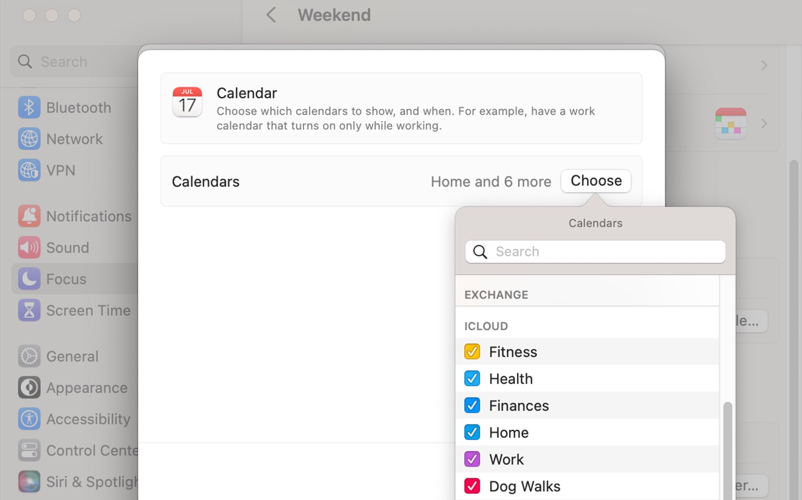Open Bluetooth settings icon in sidebar
The height and width of the screenshot is (500, 802).
click(29, 108)
